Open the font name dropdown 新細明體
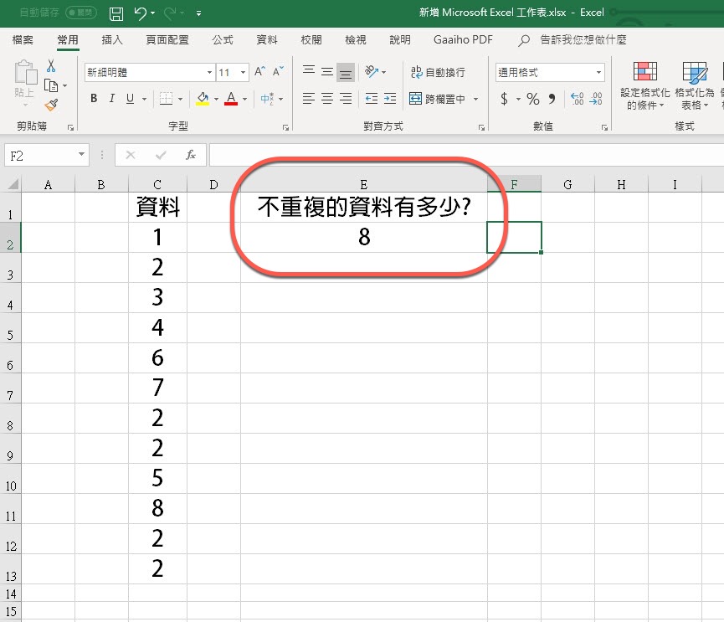 pos(209,73)
